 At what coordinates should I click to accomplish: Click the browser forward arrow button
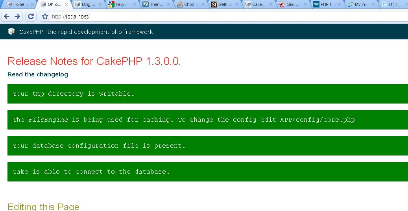click(x=17, y=17)
